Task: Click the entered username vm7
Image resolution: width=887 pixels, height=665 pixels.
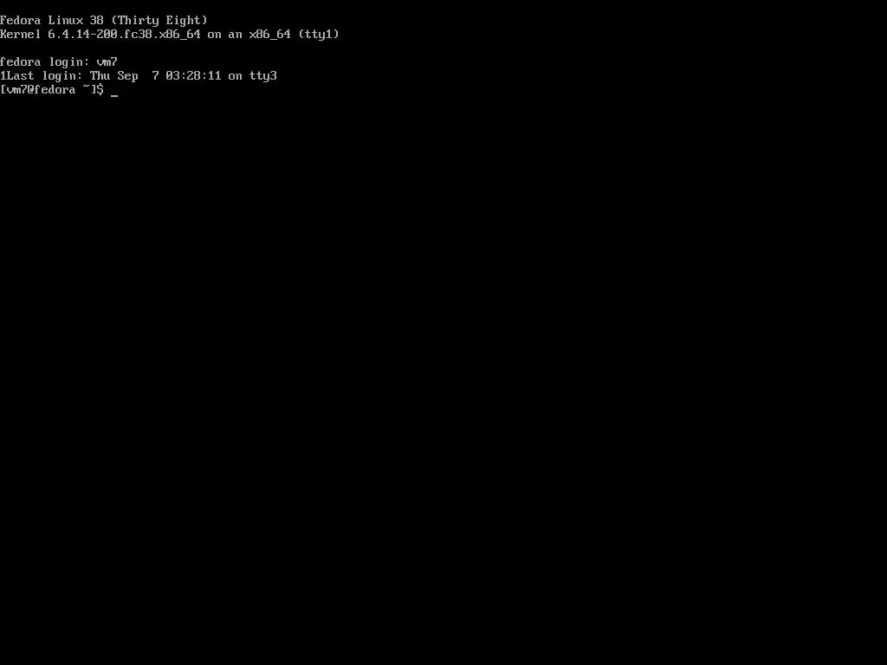Action: tap(107, 62)
